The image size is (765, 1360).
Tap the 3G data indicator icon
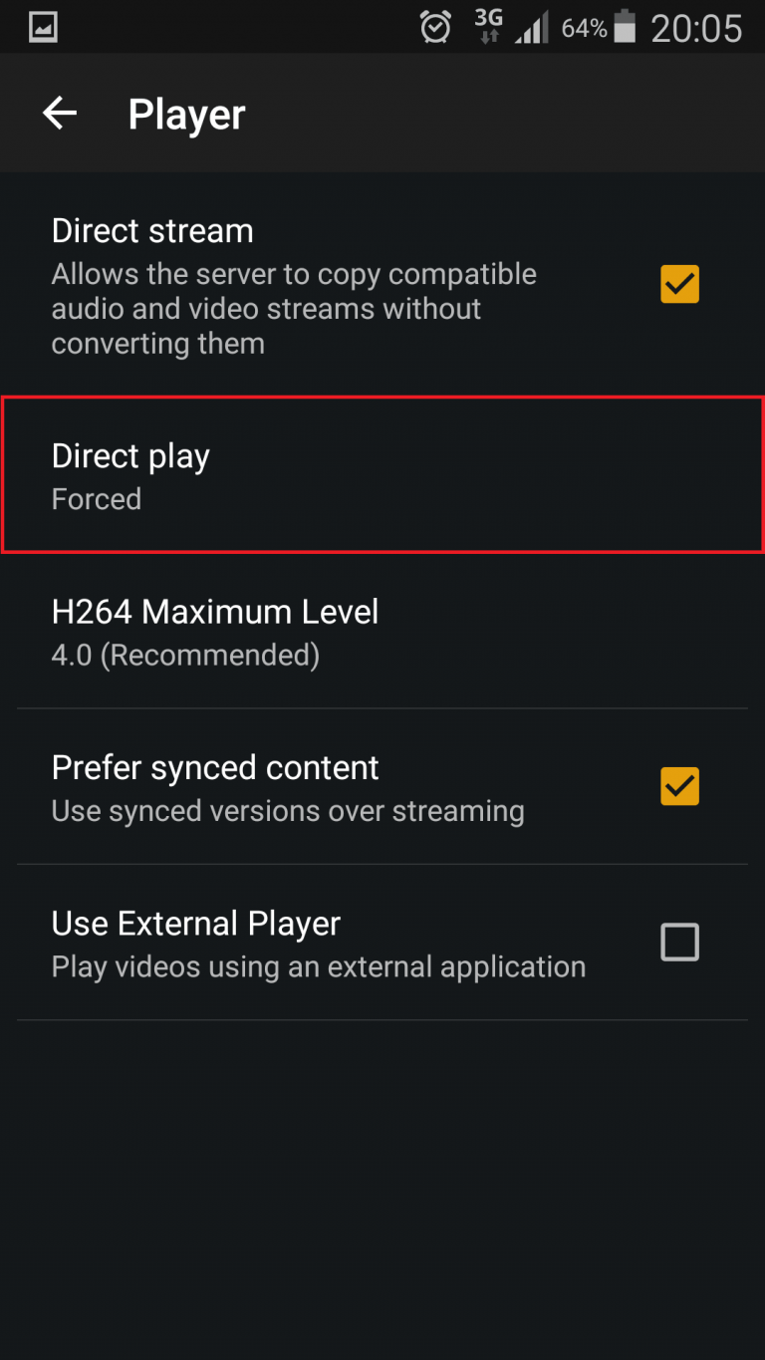pos(488,27)
